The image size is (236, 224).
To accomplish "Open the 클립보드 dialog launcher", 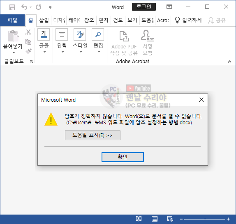I will pos(31,62).
